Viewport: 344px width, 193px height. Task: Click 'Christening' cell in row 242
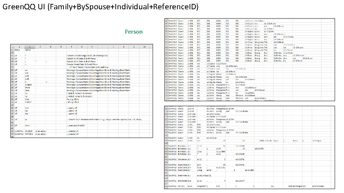click(x=182, y=159)
